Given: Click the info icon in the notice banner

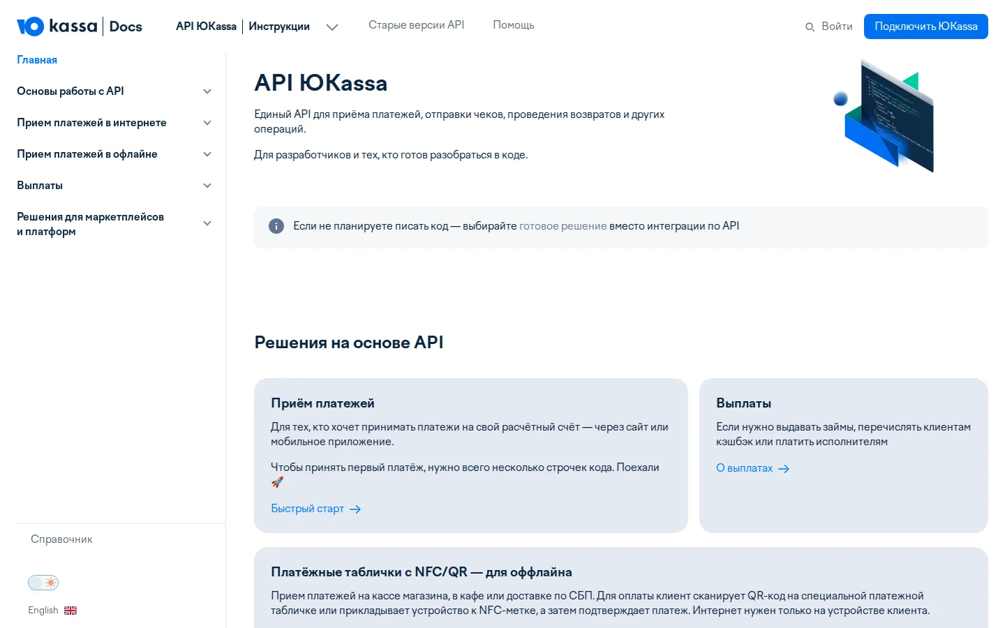Looking at the screenshot, I should [276, 226].
